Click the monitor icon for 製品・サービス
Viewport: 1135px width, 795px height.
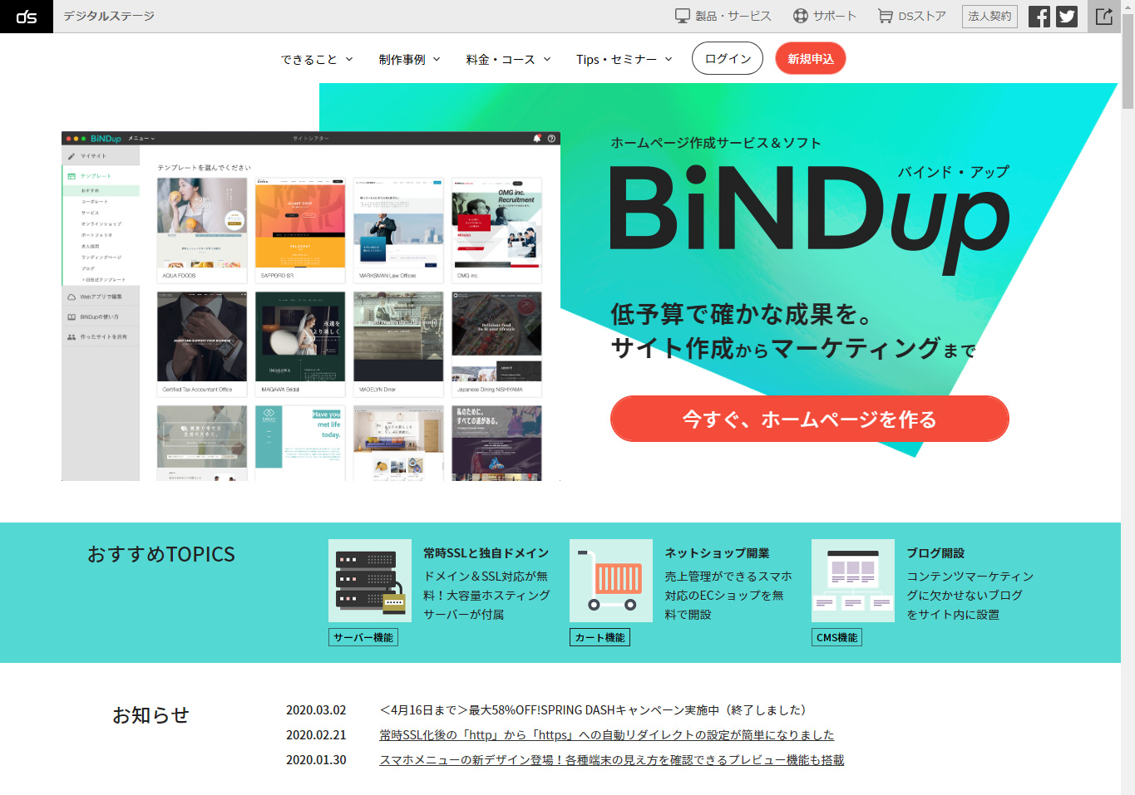pyautogui.click(x=683, y=16)
